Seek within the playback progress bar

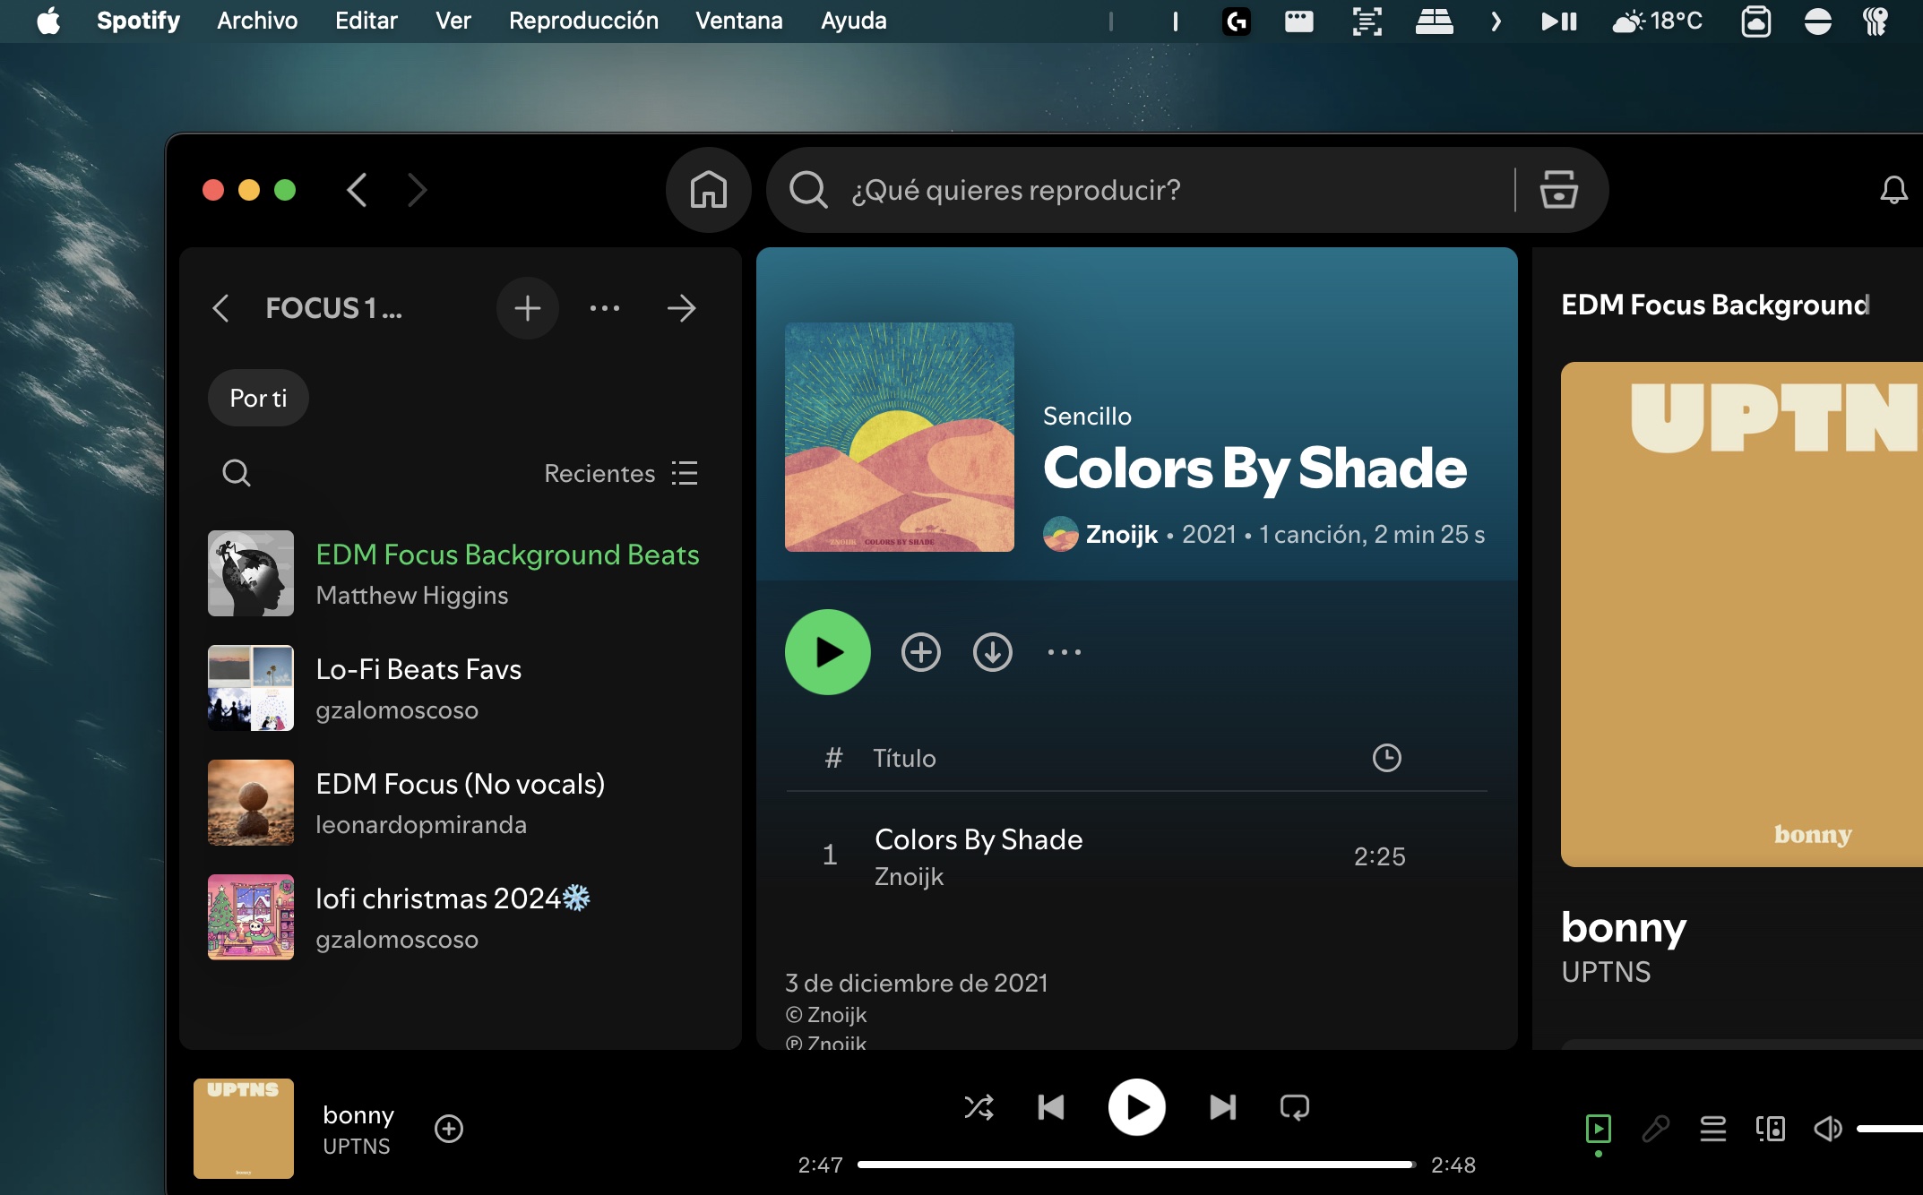point(1136,1165)
